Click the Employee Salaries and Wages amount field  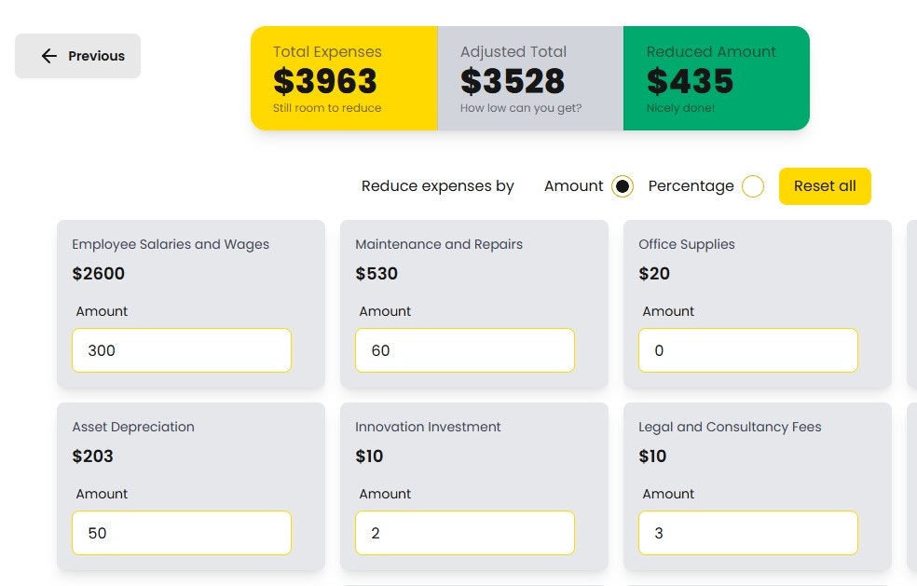pyautogui.click(x=182, y=350)
